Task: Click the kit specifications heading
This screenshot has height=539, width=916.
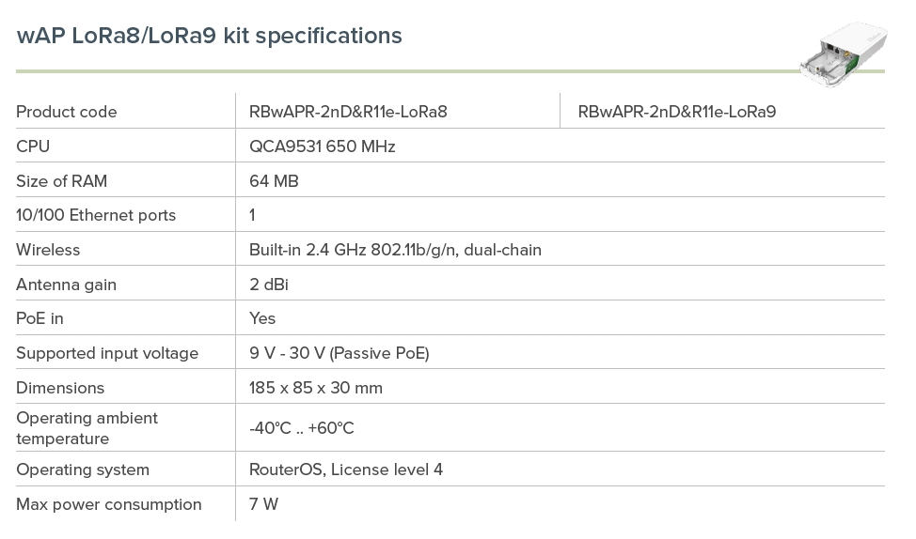Action: 209,36
